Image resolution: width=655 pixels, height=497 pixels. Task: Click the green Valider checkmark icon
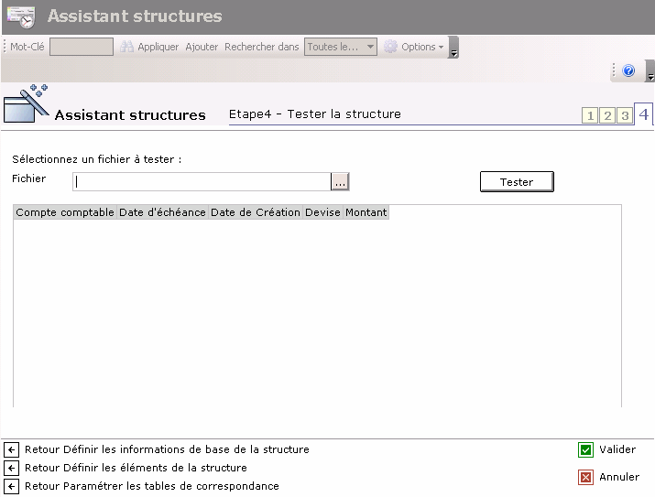pyautogui.click(x=585, y=449)
